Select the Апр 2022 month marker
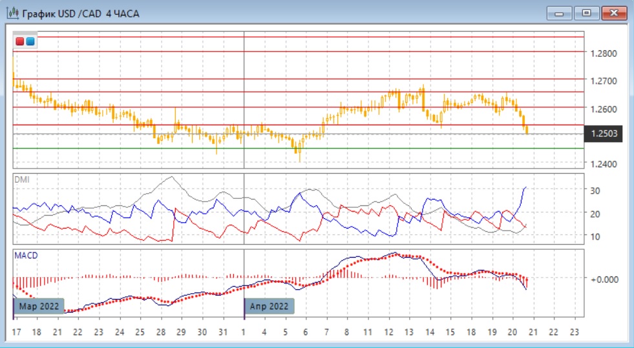 269,306
